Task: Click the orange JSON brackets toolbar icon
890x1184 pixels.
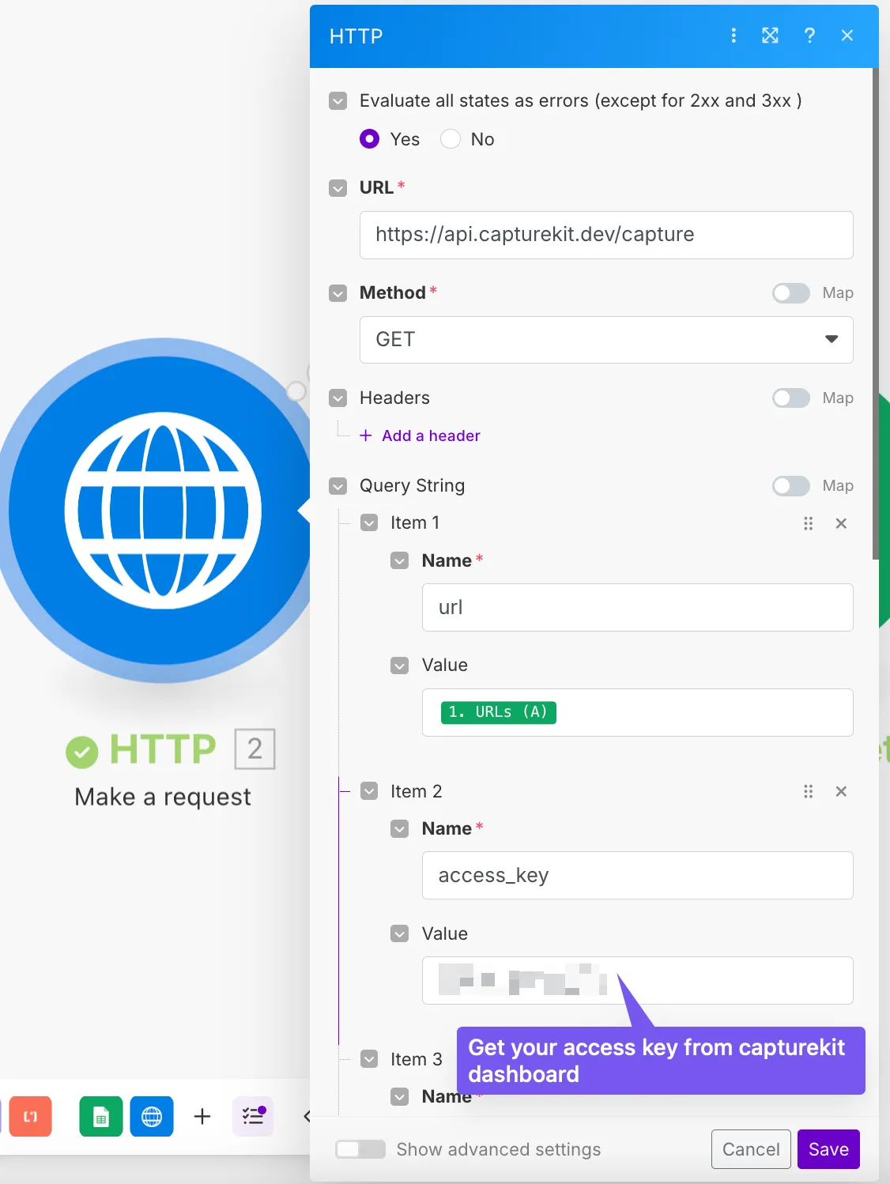Action: tap(30, 1116)
